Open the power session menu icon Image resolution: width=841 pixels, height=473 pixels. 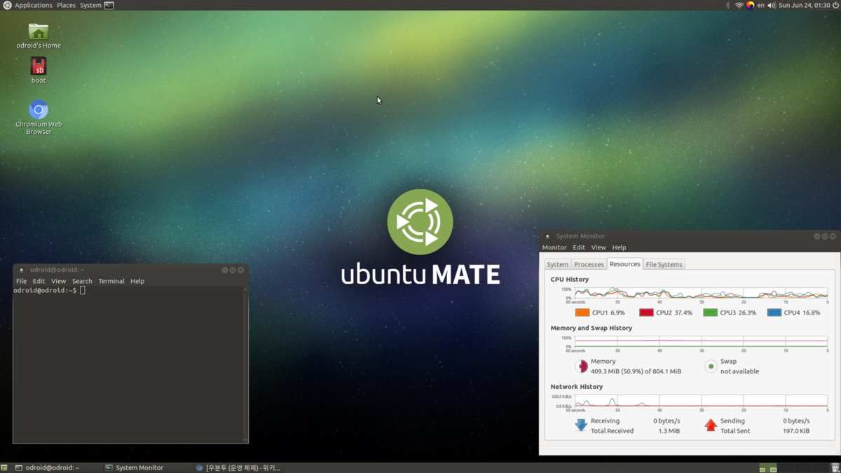[835, 5]
